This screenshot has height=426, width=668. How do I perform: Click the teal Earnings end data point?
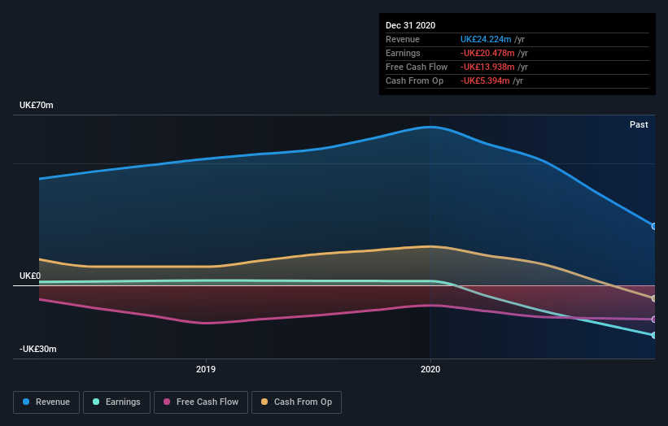(x=654, y=335)
